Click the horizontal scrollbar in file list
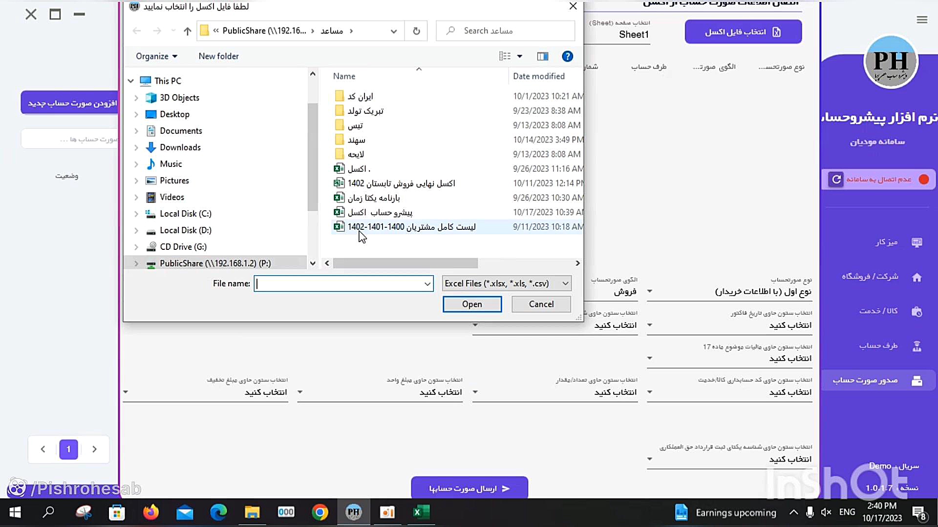 point(405,263)
